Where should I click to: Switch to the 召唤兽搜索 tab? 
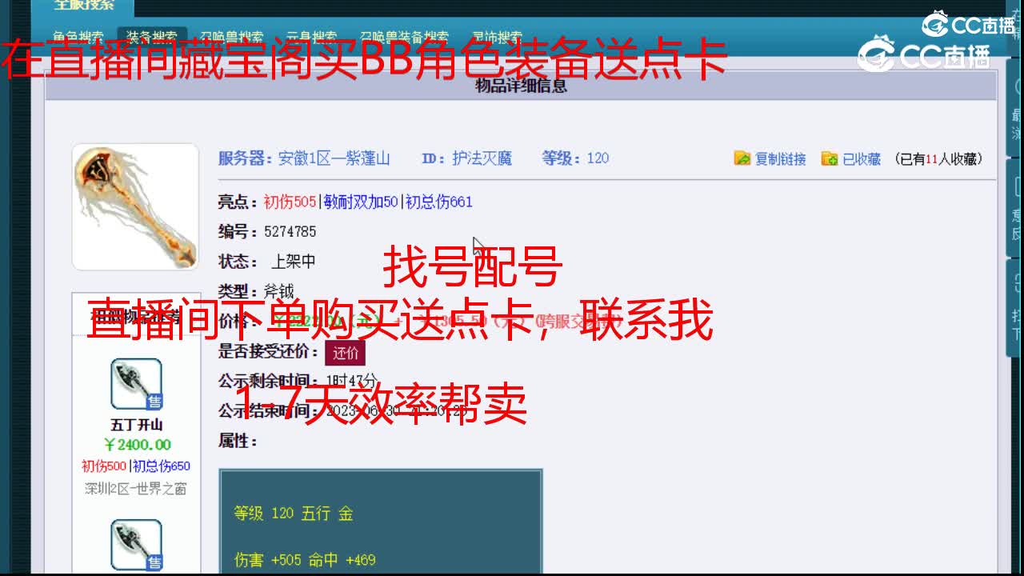coord(230,37)
